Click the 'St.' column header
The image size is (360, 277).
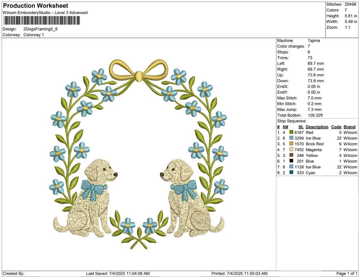(x=301, y=127)
